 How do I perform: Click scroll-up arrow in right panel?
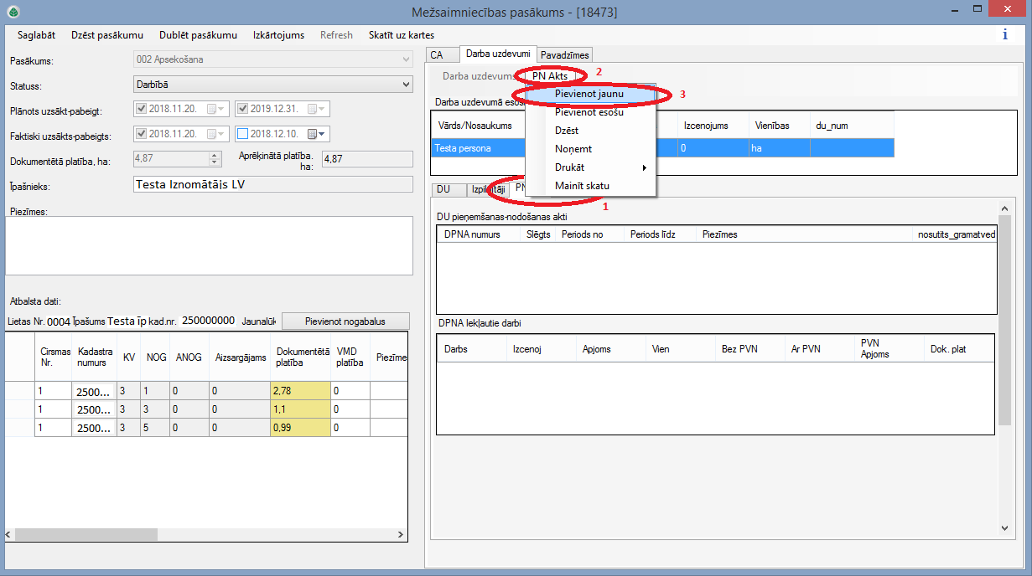click(x=1005, y=209)
